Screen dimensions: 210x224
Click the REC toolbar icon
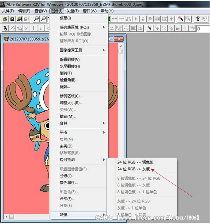point(157,19)
